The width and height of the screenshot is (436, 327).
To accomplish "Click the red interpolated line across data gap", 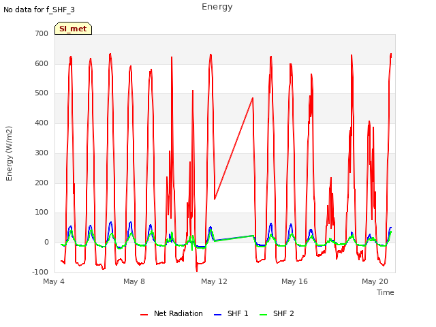I will [x=234, y=149].
